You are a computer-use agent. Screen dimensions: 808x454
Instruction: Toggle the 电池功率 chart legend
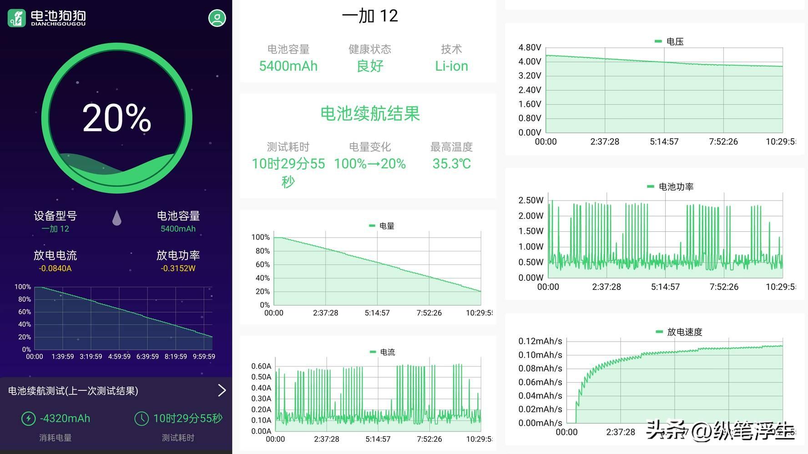click(670, 187)
